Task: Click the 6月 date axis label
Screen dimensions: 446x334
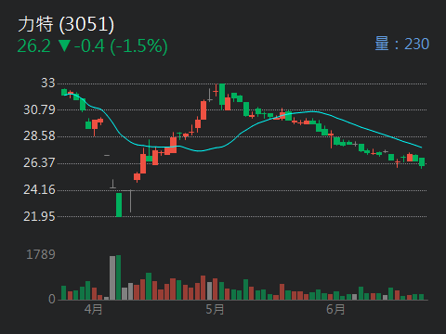Action: [x=335, y=309]
